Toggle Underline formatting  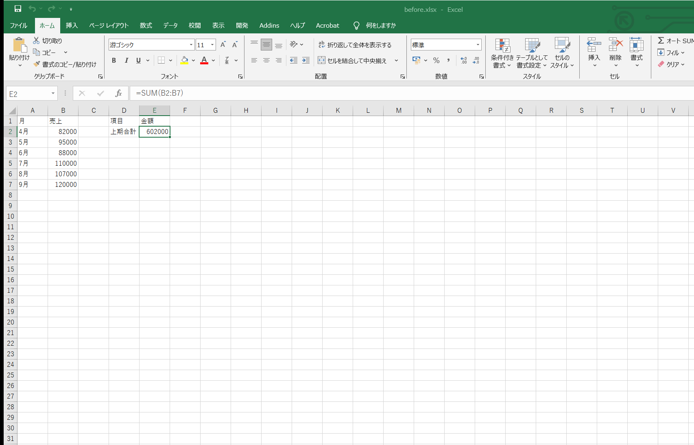138,60
